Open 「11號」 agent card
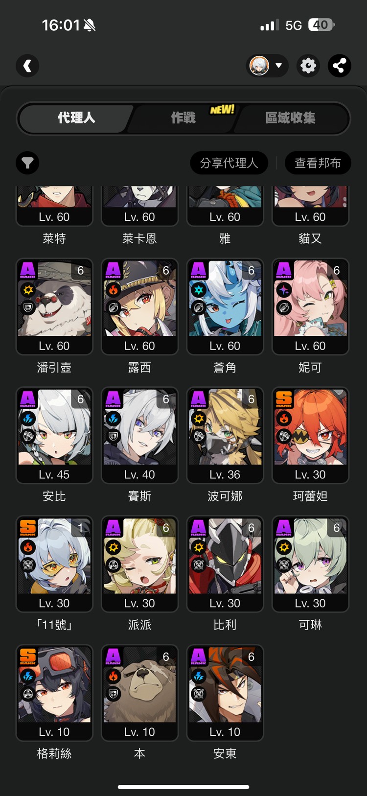The height and width of the screenshot is (796, 367). [54, 564]
